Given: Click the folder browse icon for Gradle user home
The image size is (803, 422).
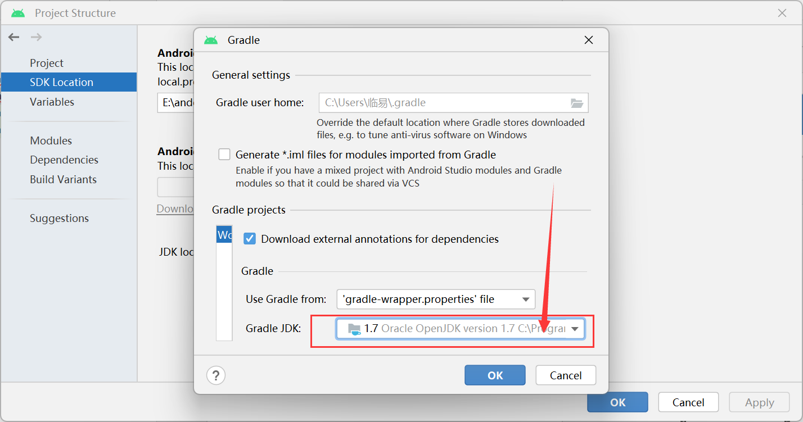Looking at the screenshot, I should point(576,103).
